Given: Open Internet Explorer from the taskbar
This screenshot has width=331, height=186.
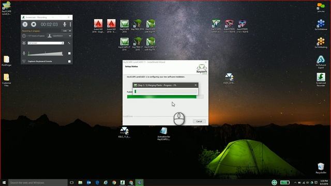Looking at the screenshot, I should point(106,182).
